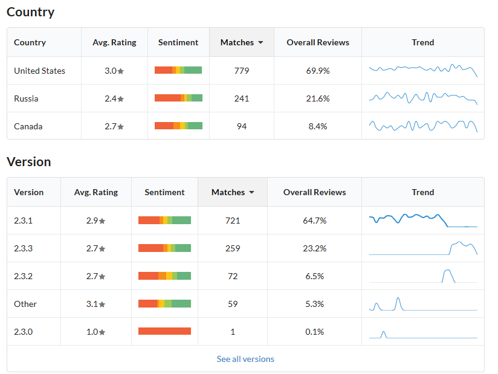Viewport: 498px width, 374px height.
Task: Click the star icon next to Russia's 2.4 rating
Action: tap(121, 99)
